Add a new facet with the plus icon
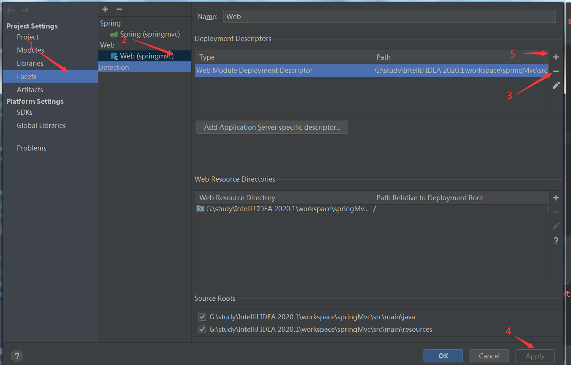This screenshot has width=571, height=365. pos(105,9)
